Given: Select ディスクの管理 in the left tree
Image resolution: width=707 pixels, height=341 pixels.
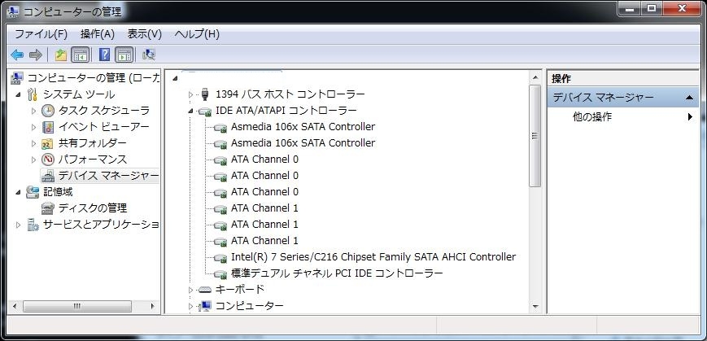Looking at the screenshot, I should pos(92,208).
